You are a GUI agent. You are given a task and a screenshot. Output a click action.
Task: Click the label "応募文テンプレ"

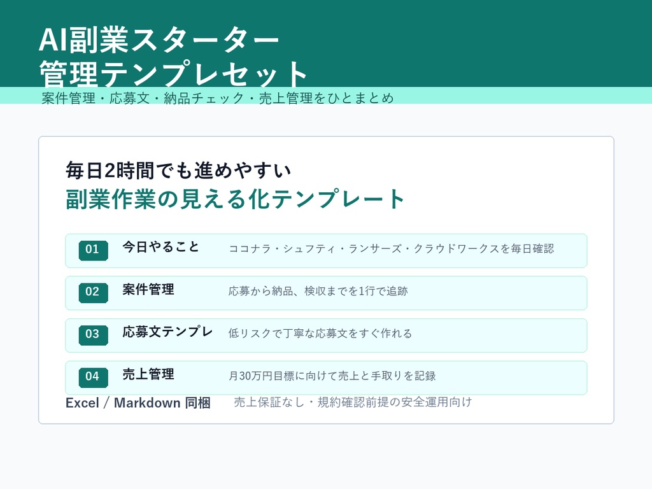coord(167,332)
